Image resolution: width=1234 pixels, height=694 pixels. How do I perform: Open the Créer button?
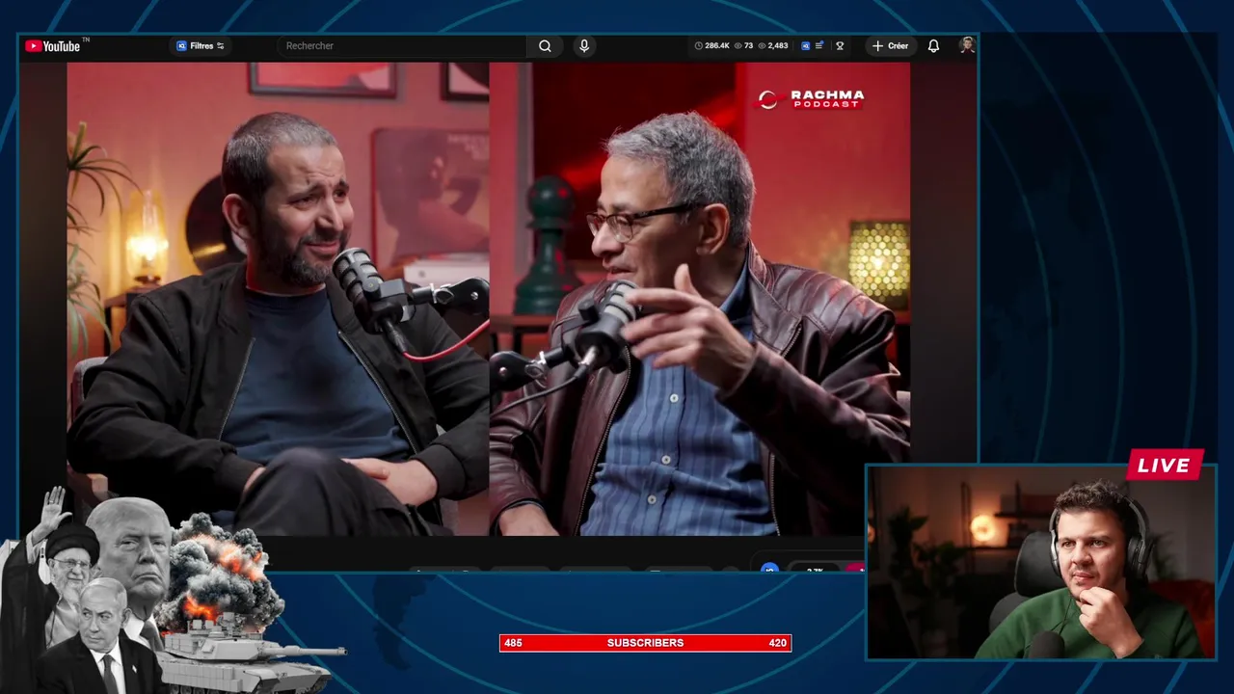pos(890,45)
